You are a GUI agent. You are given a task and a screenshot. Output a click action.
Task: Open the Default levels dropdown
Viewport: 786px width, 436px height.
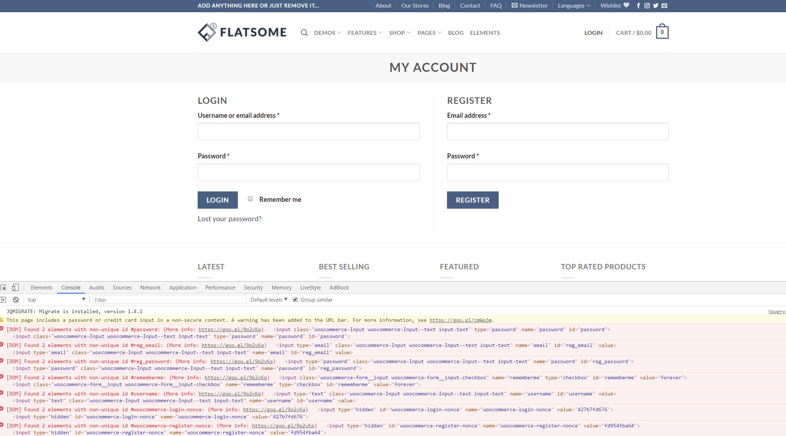269,300
